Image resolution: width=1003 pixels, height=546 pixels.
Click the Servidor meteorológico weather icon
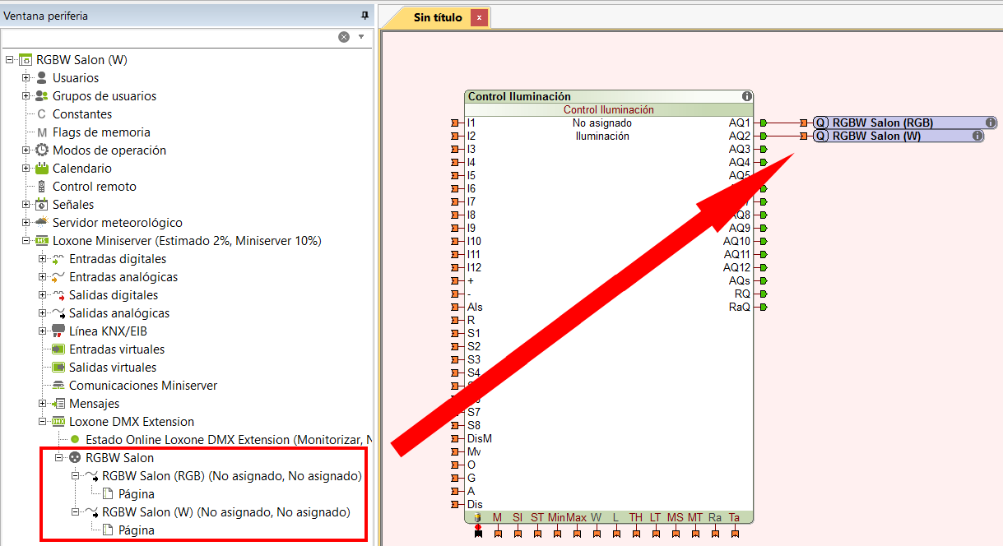pyautogui.click(x=42, y=223)
